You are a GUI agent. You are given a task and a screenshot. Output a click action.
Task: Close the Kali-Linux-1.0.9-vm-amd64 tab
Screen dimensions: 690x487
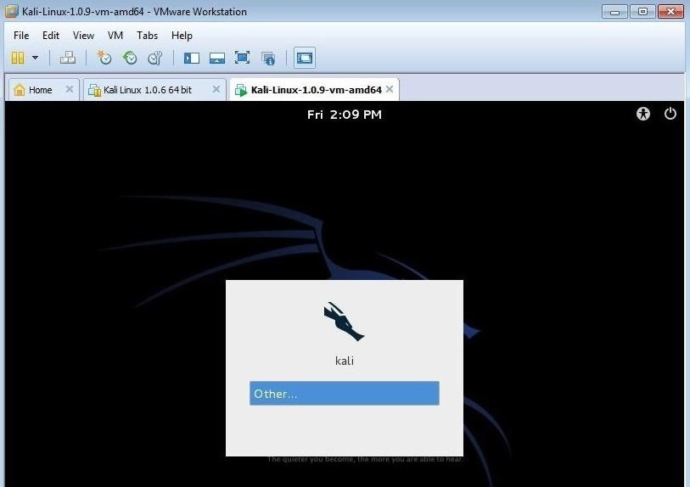point(390,89)
